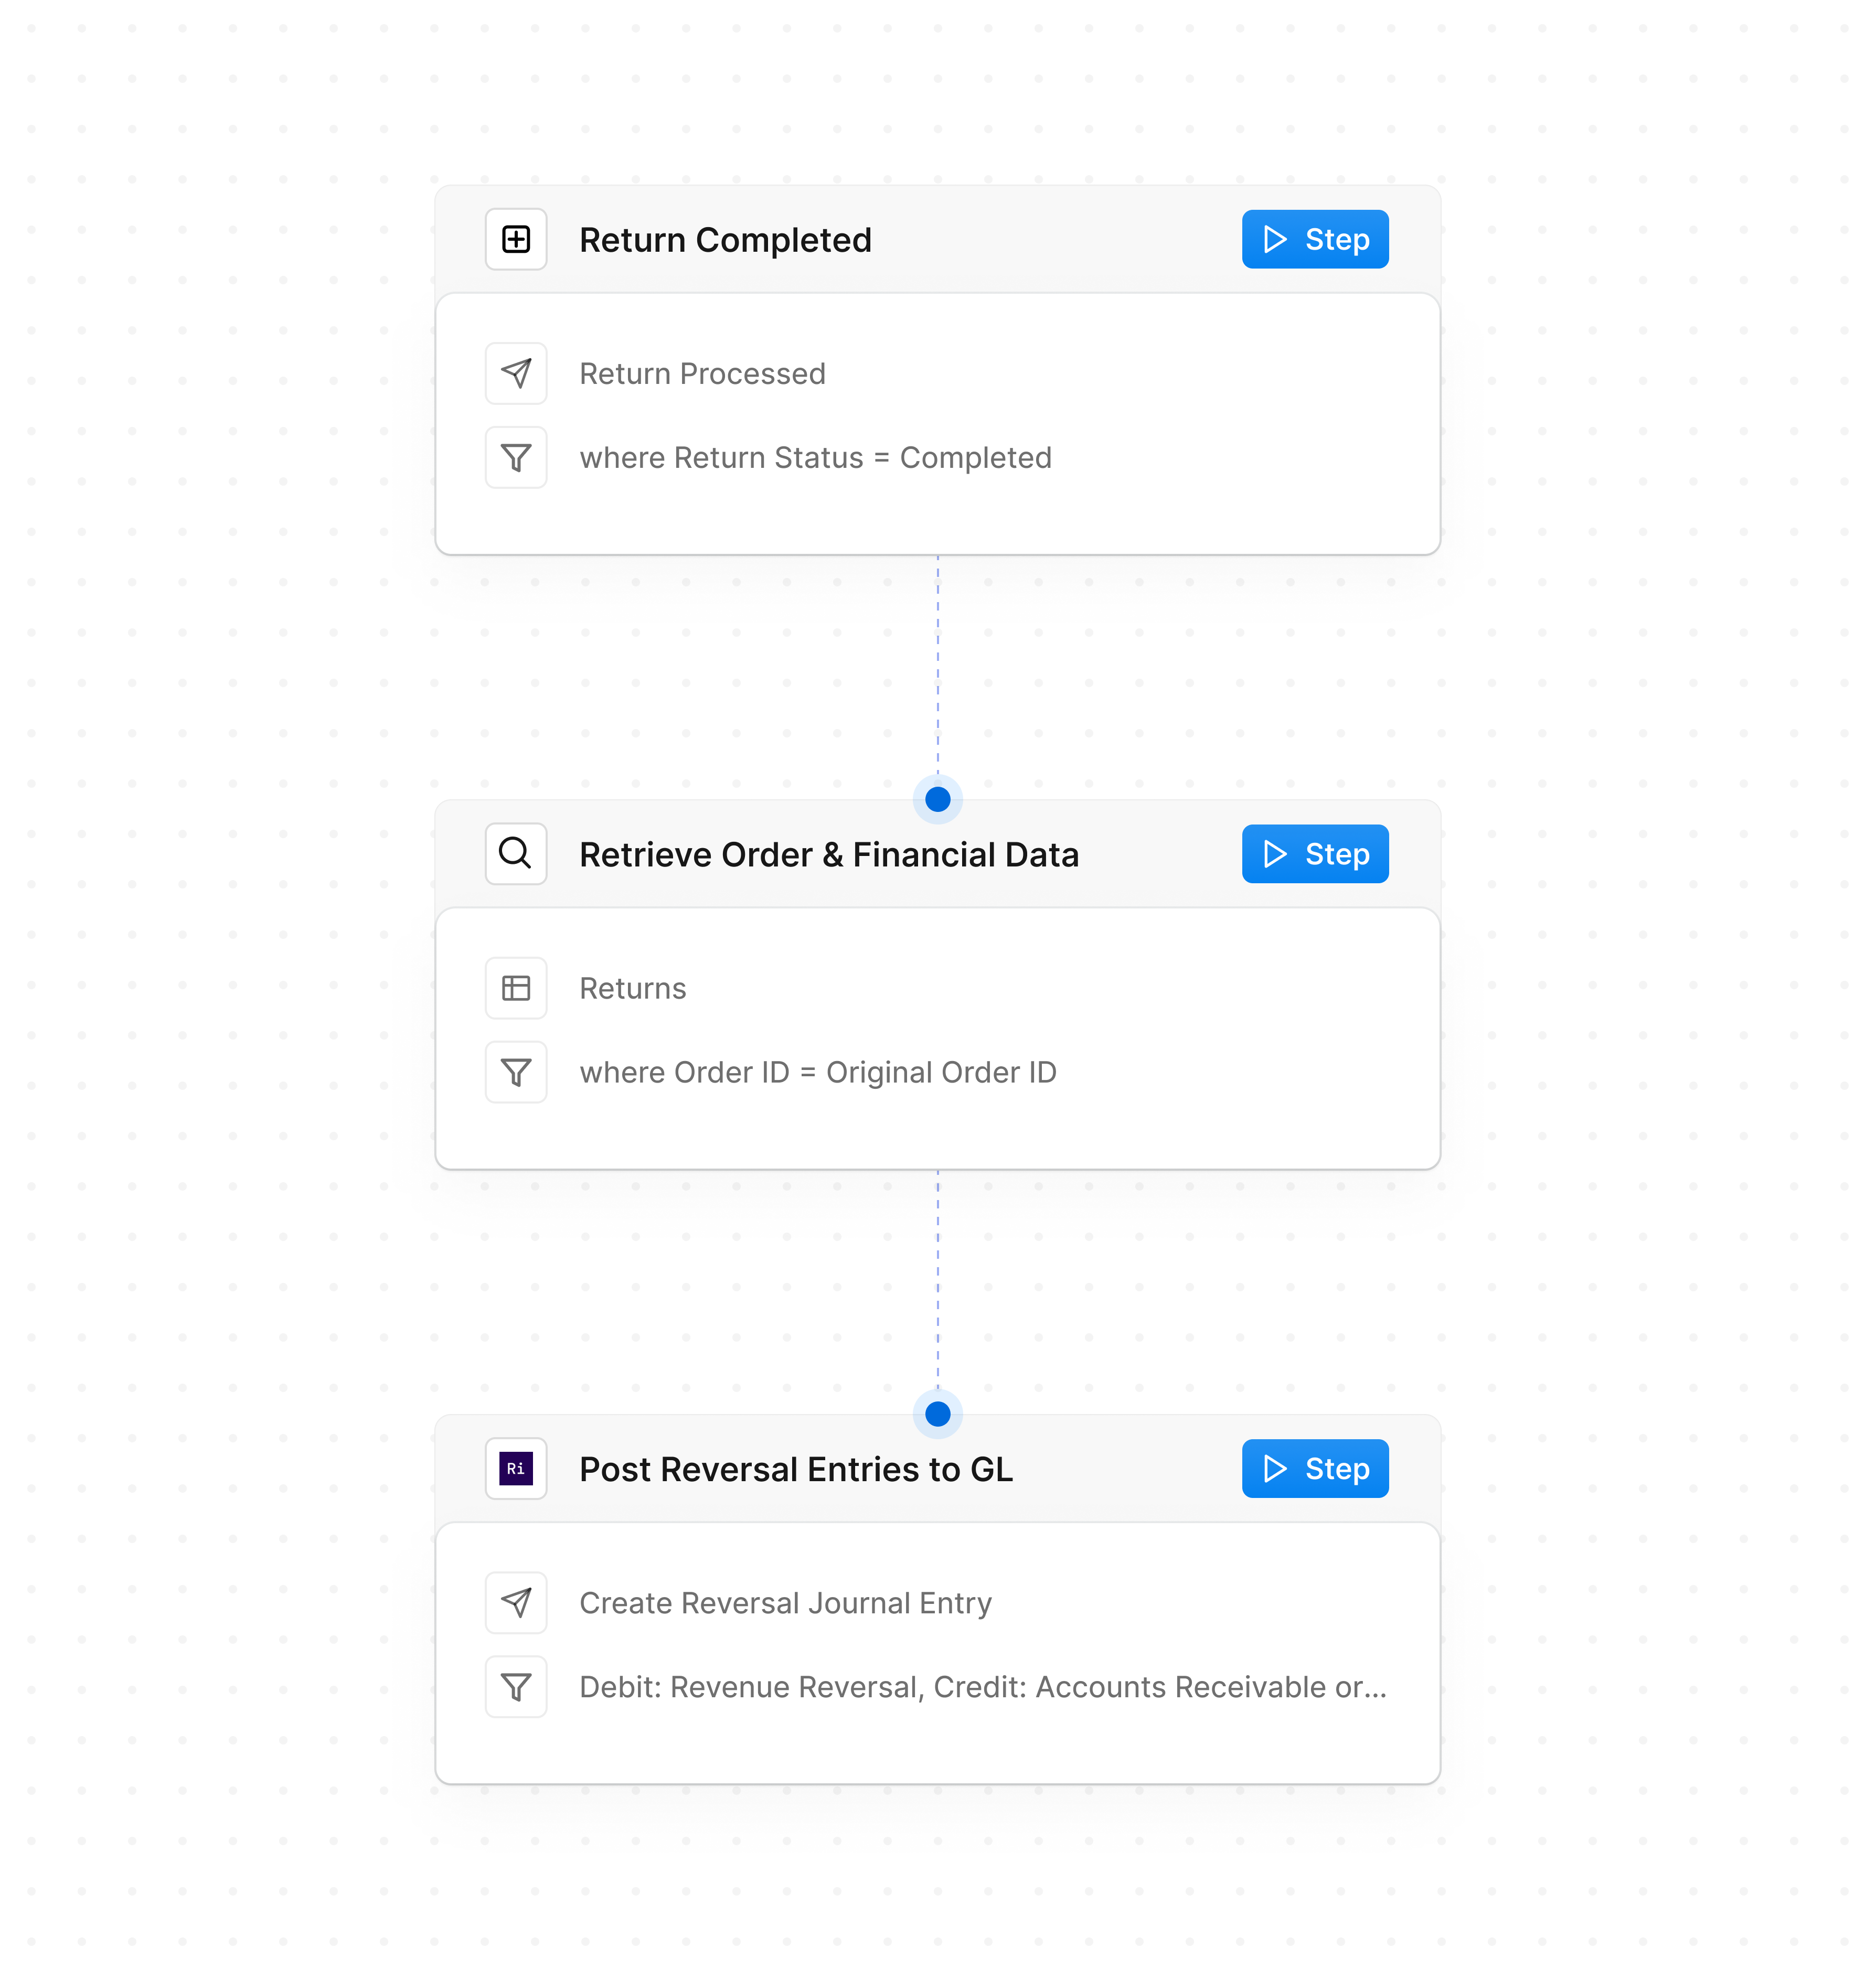Viewport: 1876px width, 1970px height.
Task: Click the magnifier icon on Retrieve Order node
Action: pos(515,853)
